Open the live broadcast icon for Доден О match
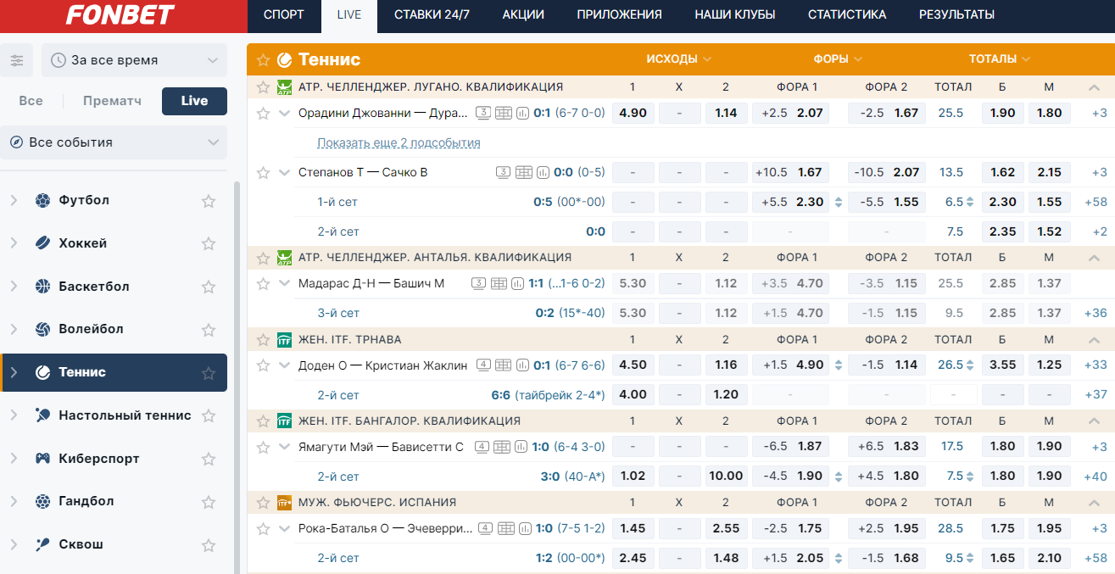This screenshot has width=1115, height=574. pyautogui.click(x=482, y=365)
